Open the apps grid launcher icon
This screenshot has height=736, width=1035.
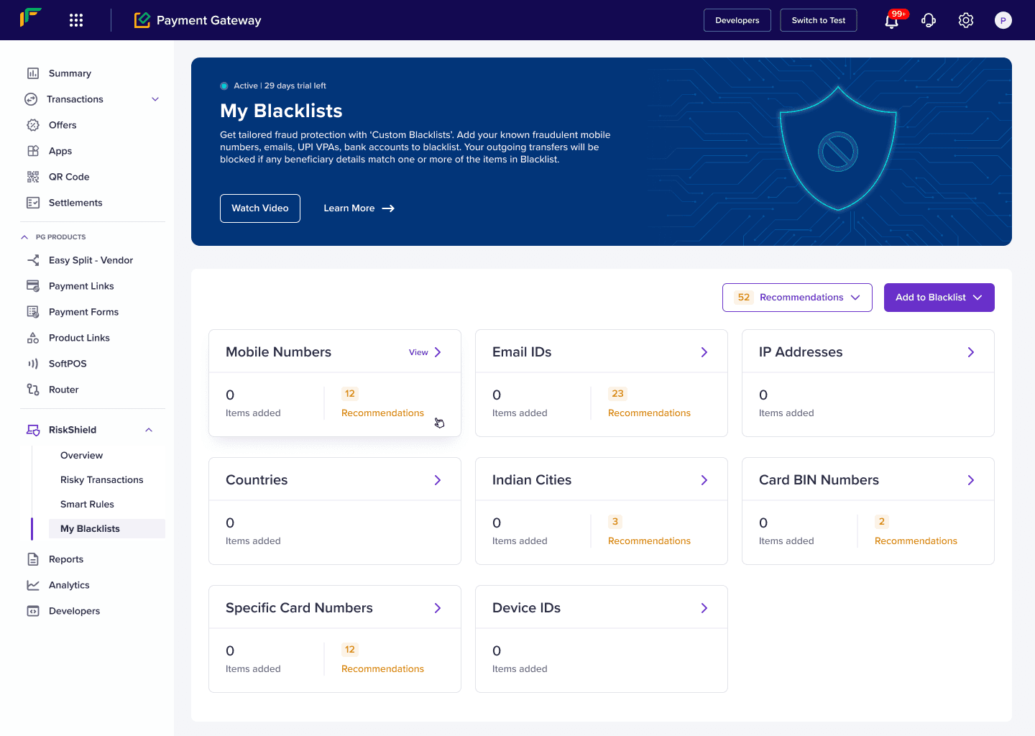pyautogui.click(x=76, y=20)
